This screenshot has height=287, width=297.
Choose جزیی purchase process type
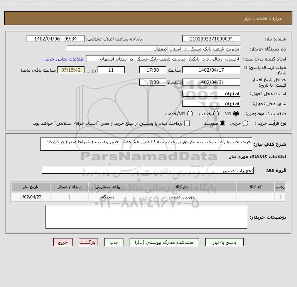pos(245,123)
